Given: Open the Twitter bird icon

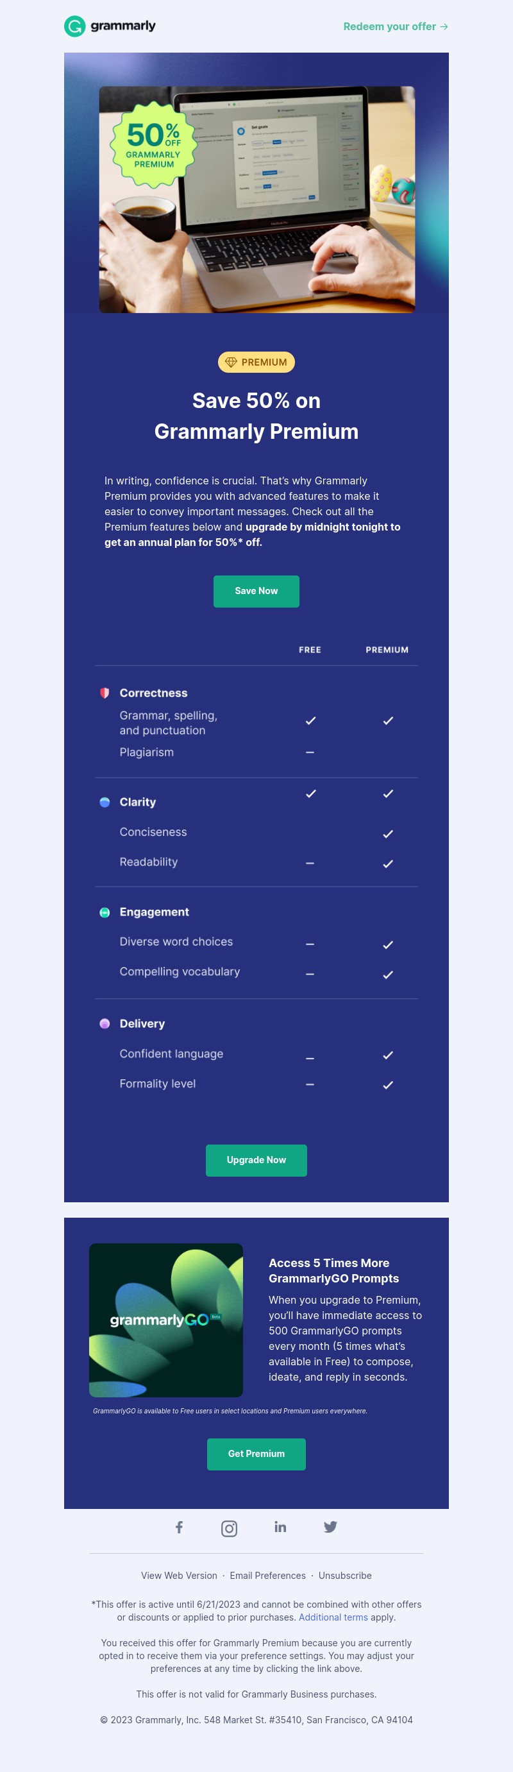Looking at the screenshot, I should coord(331,1527).
